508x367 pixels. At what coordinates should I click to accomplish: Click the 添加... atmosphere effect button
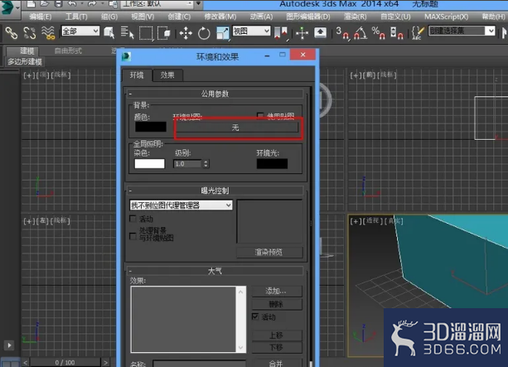(x=277, y=291)
